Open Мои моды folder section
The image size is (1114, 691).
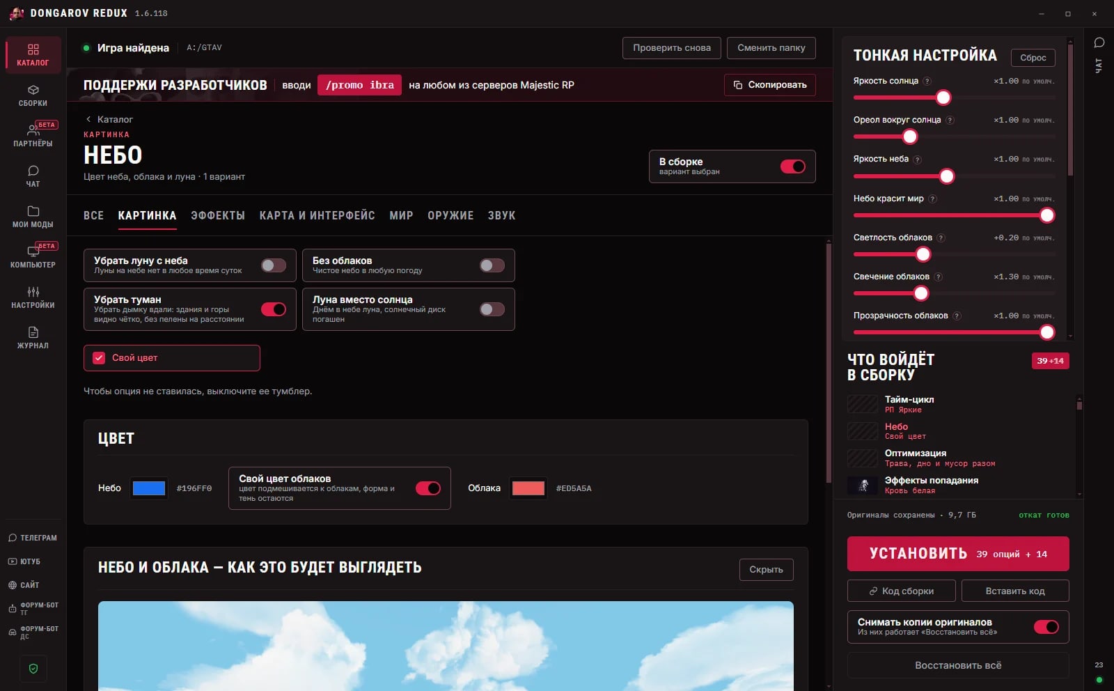pos(33,217)
